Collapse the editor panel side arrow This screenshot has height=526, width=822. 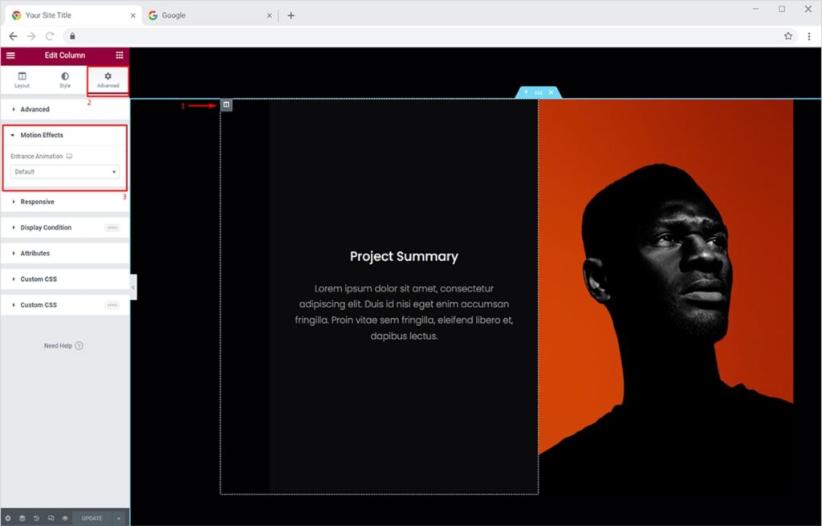(x=133, y=287)
